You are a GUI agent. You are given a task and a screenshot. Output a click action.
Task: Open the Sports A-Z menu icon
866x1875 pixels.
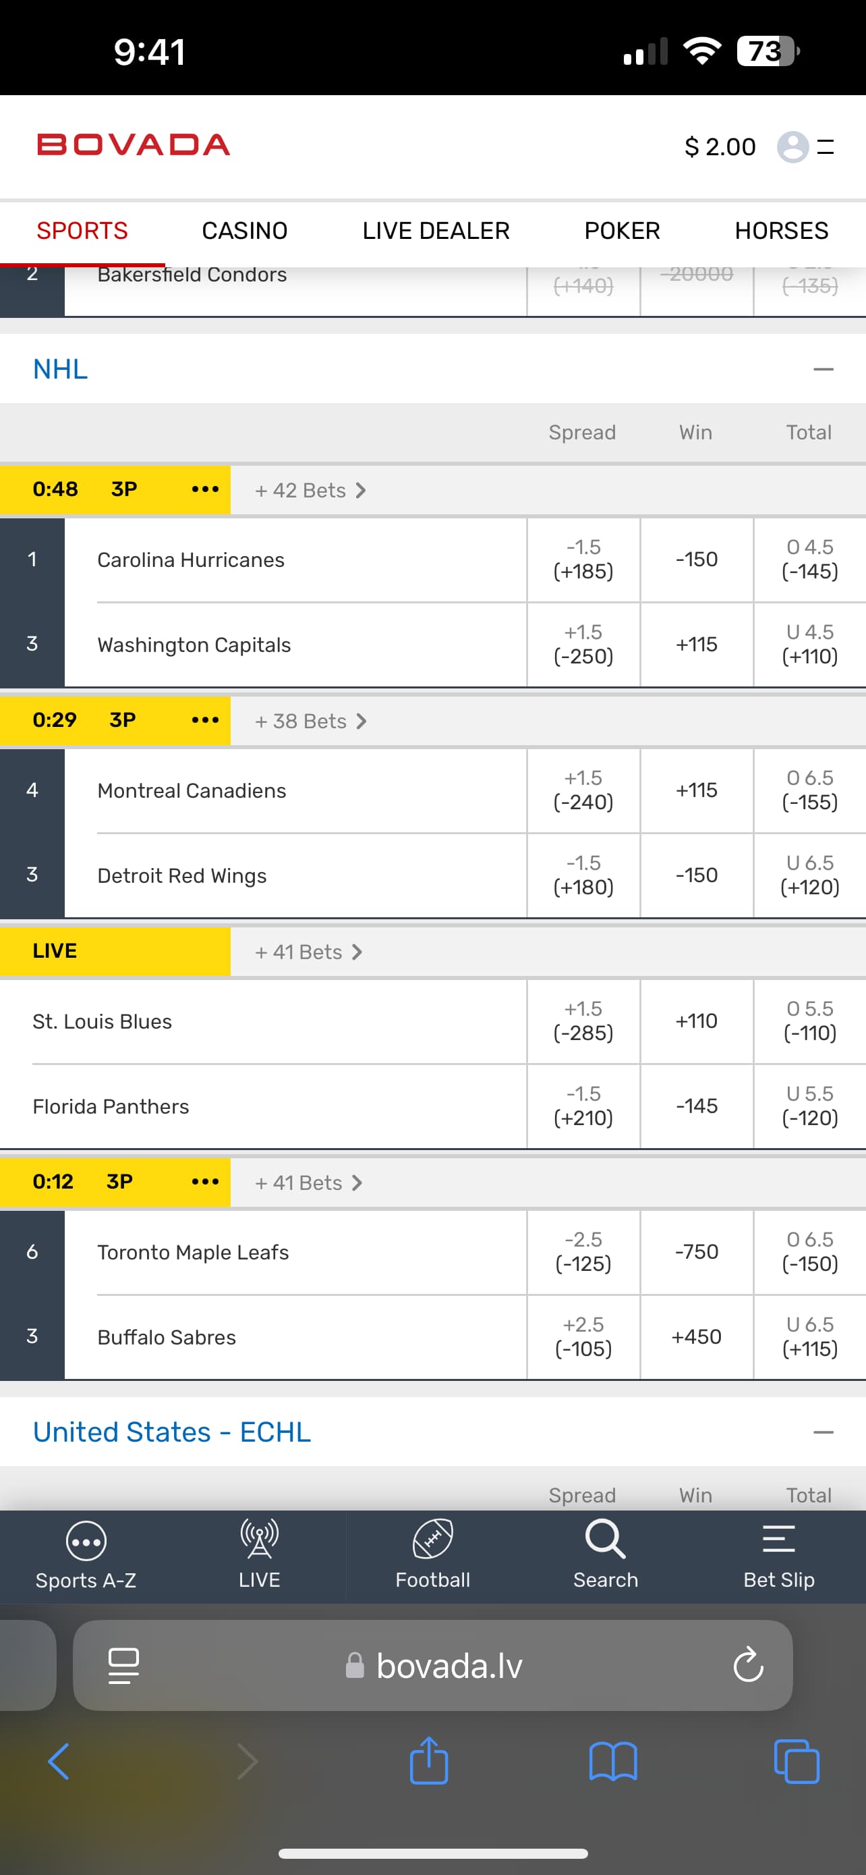coord(86,1542)
